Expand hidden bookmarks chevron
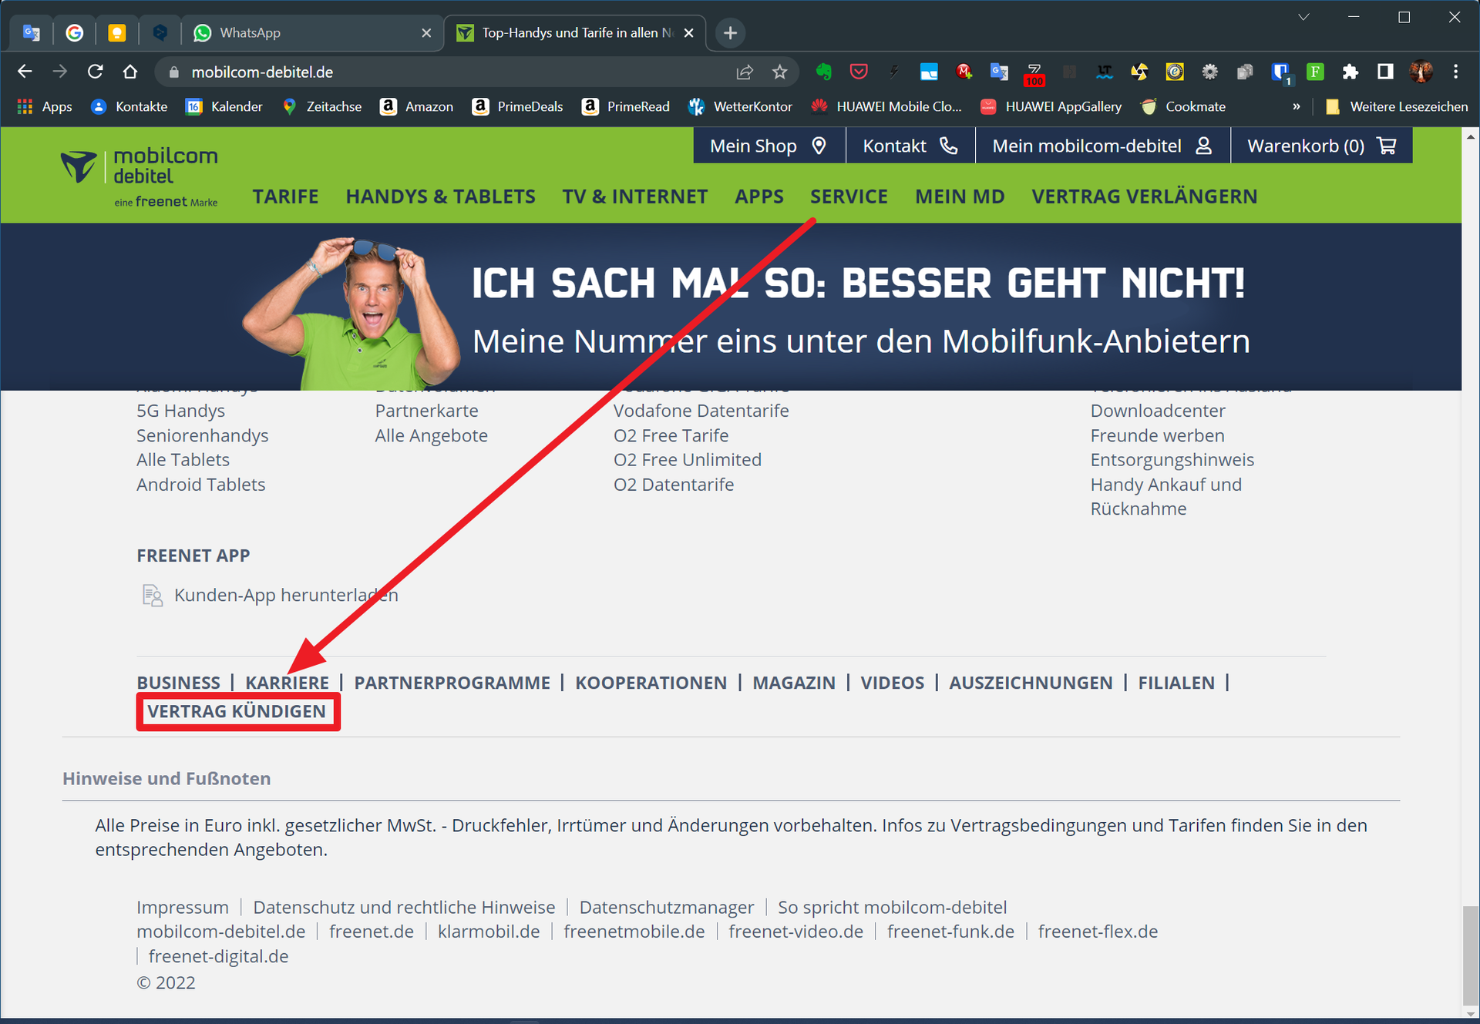 1297,106
